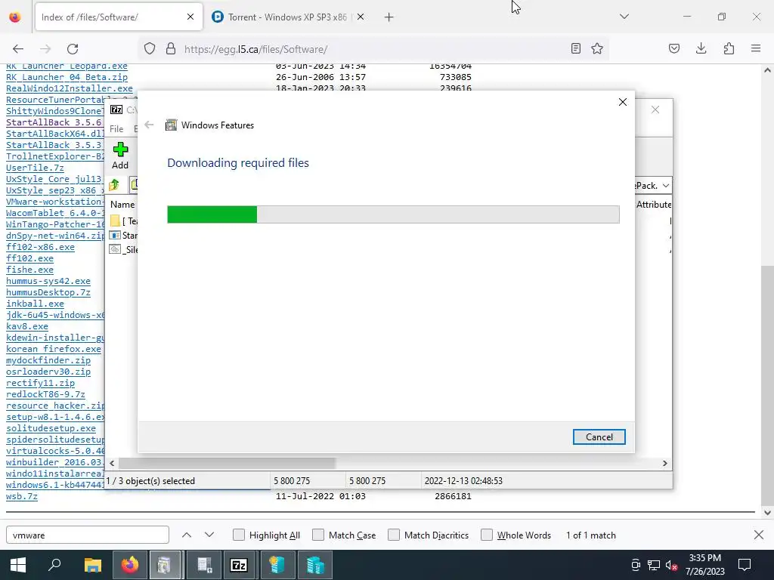Click the scroll right arrow in 7-Zip

pyautogui.click(x=665, y=464)
